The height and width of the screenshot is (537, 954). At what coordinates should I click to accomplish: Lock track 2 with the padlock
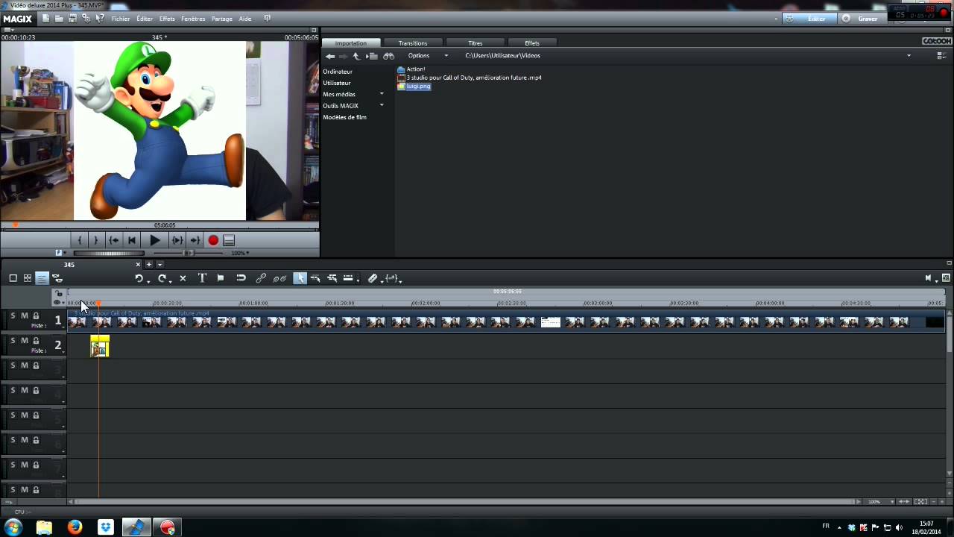point(36,341)
